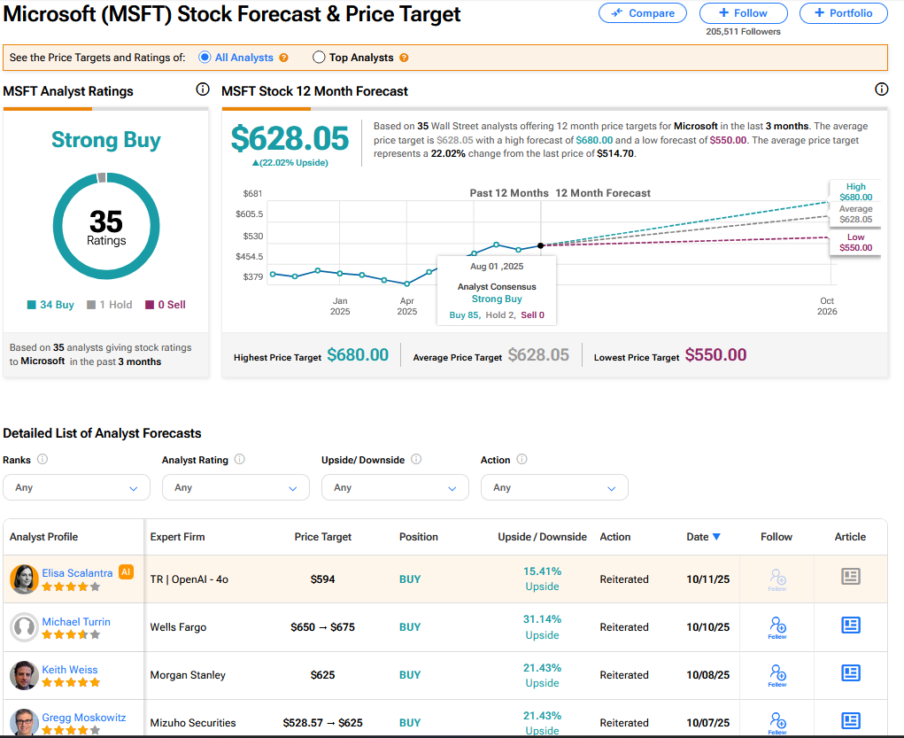Screen dimensions: 904x738
Task: Open Gregg Moskowitz article icon
Action: tap(850, 721)
